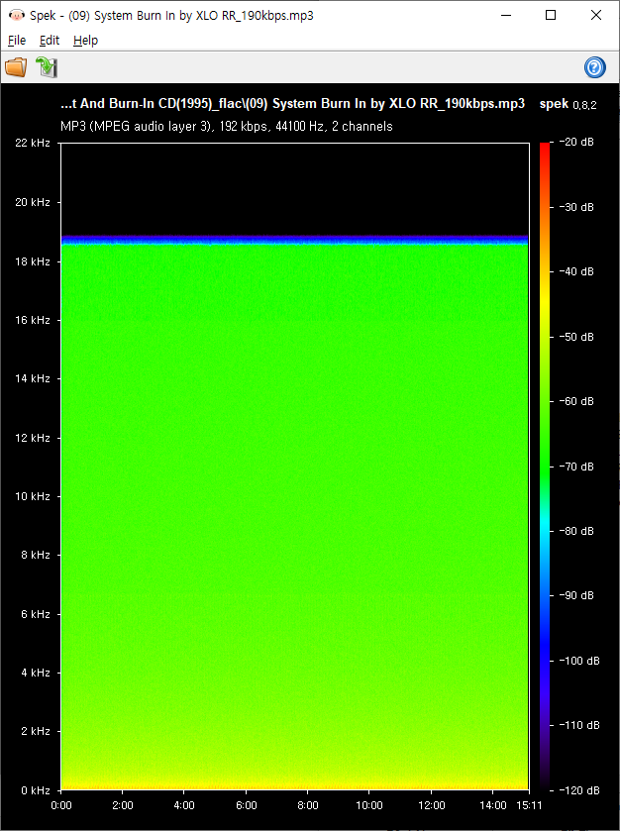
Task: Click the Spek pig icon in title bar
Action: [x=17, y=16]
